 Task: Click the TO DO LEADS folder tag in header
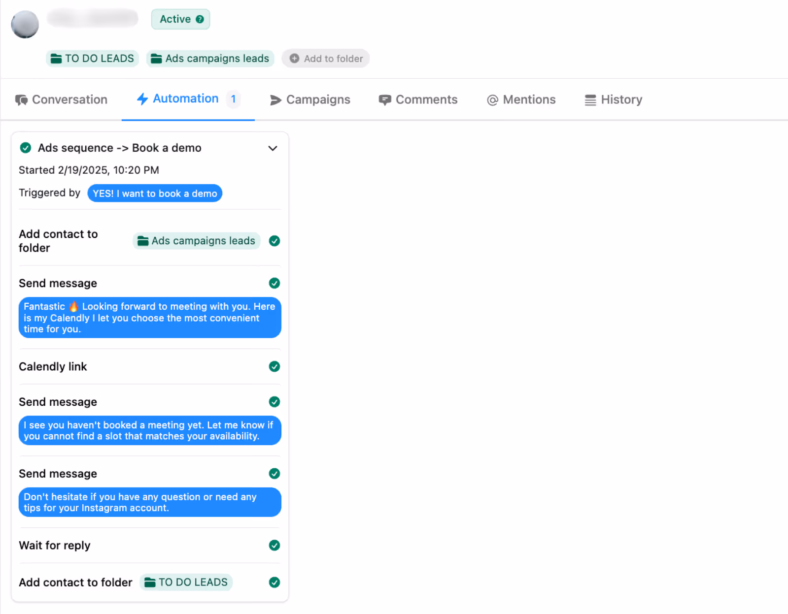click(92, 59)
